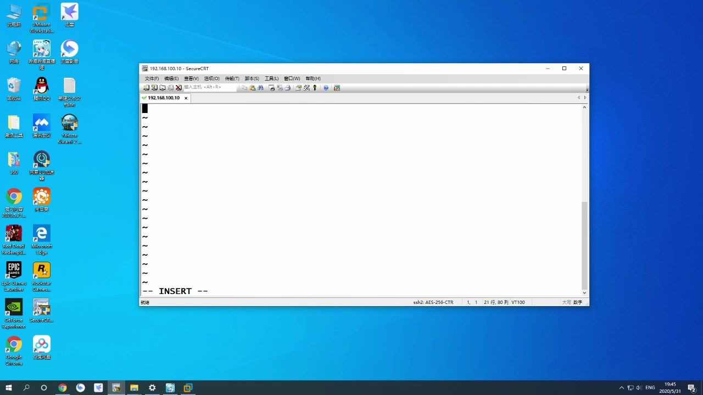Viewport: 703px width, 395px height.
Task: Open the 查看(V) menu
Action: tap(191, 78)
